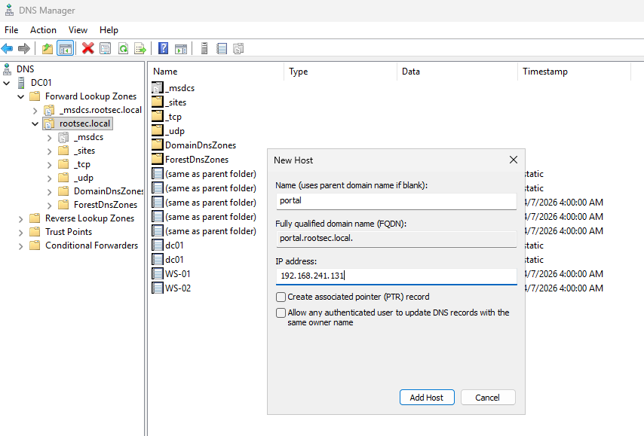Click the DomainDnsZones folder icon in record list
Viewport: 644px width, 436px height.
[158, 145]
